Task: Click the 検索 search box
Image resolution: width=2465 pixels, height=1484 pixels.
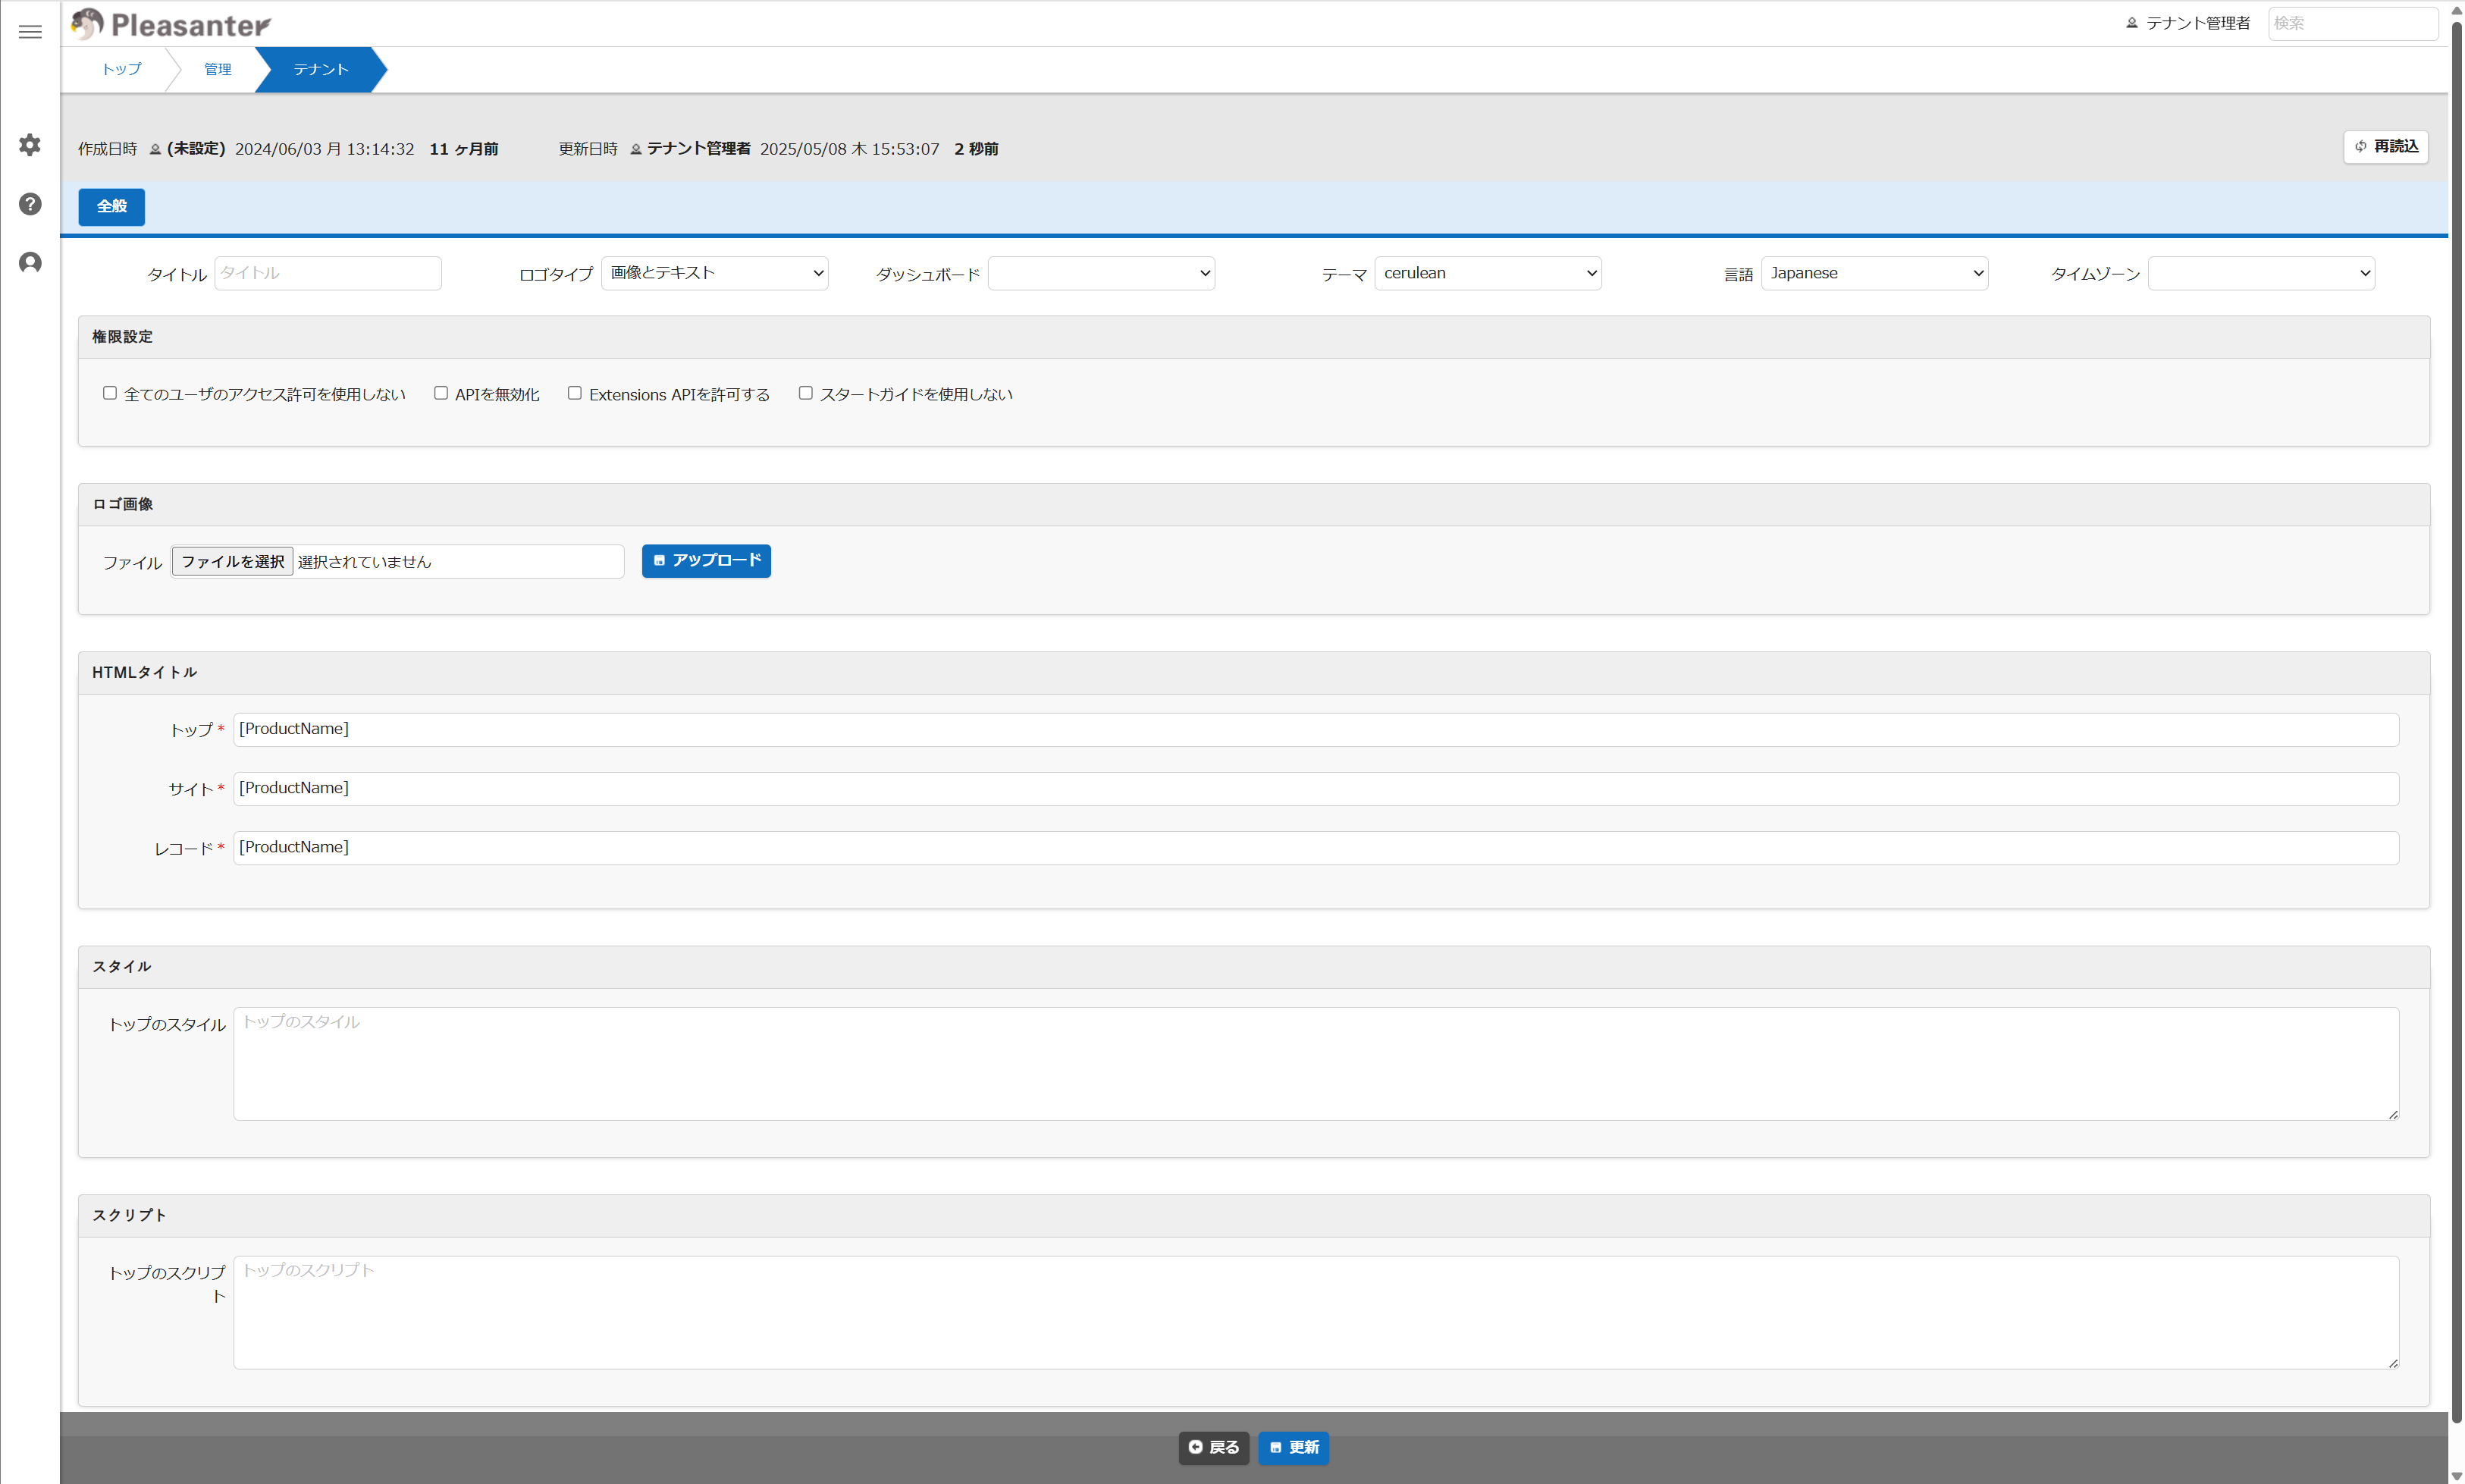Action: tap(2353, 23)
